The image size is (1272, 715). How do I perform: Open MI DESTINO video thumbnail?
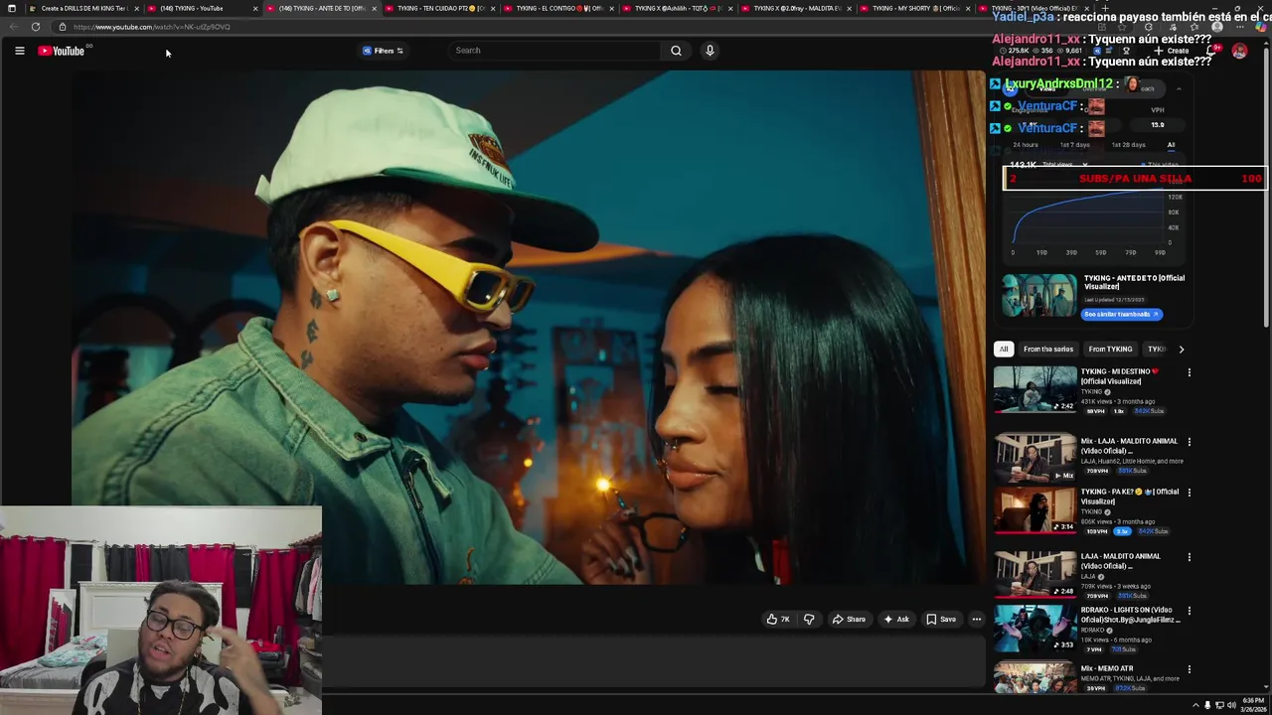point(1034,389)
